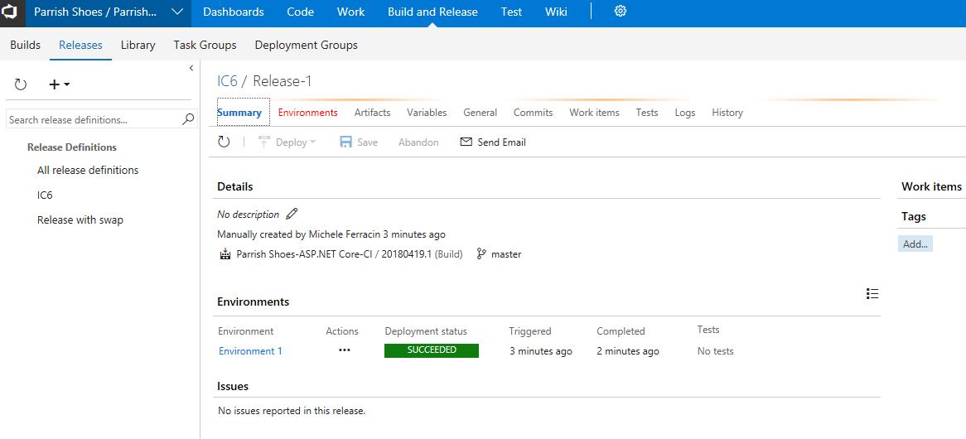Switch to the Environments tab
The height and width of the screenshot is (439, 966).
coord(307,113)
